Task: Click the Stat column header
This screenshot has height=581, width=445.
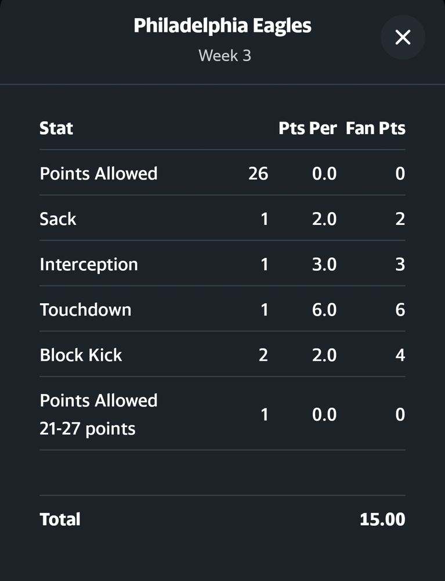Action: click(56, 128)
